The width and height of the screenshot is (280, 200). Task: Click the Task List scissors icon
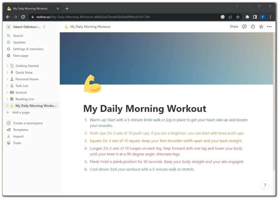coord(12,86)
